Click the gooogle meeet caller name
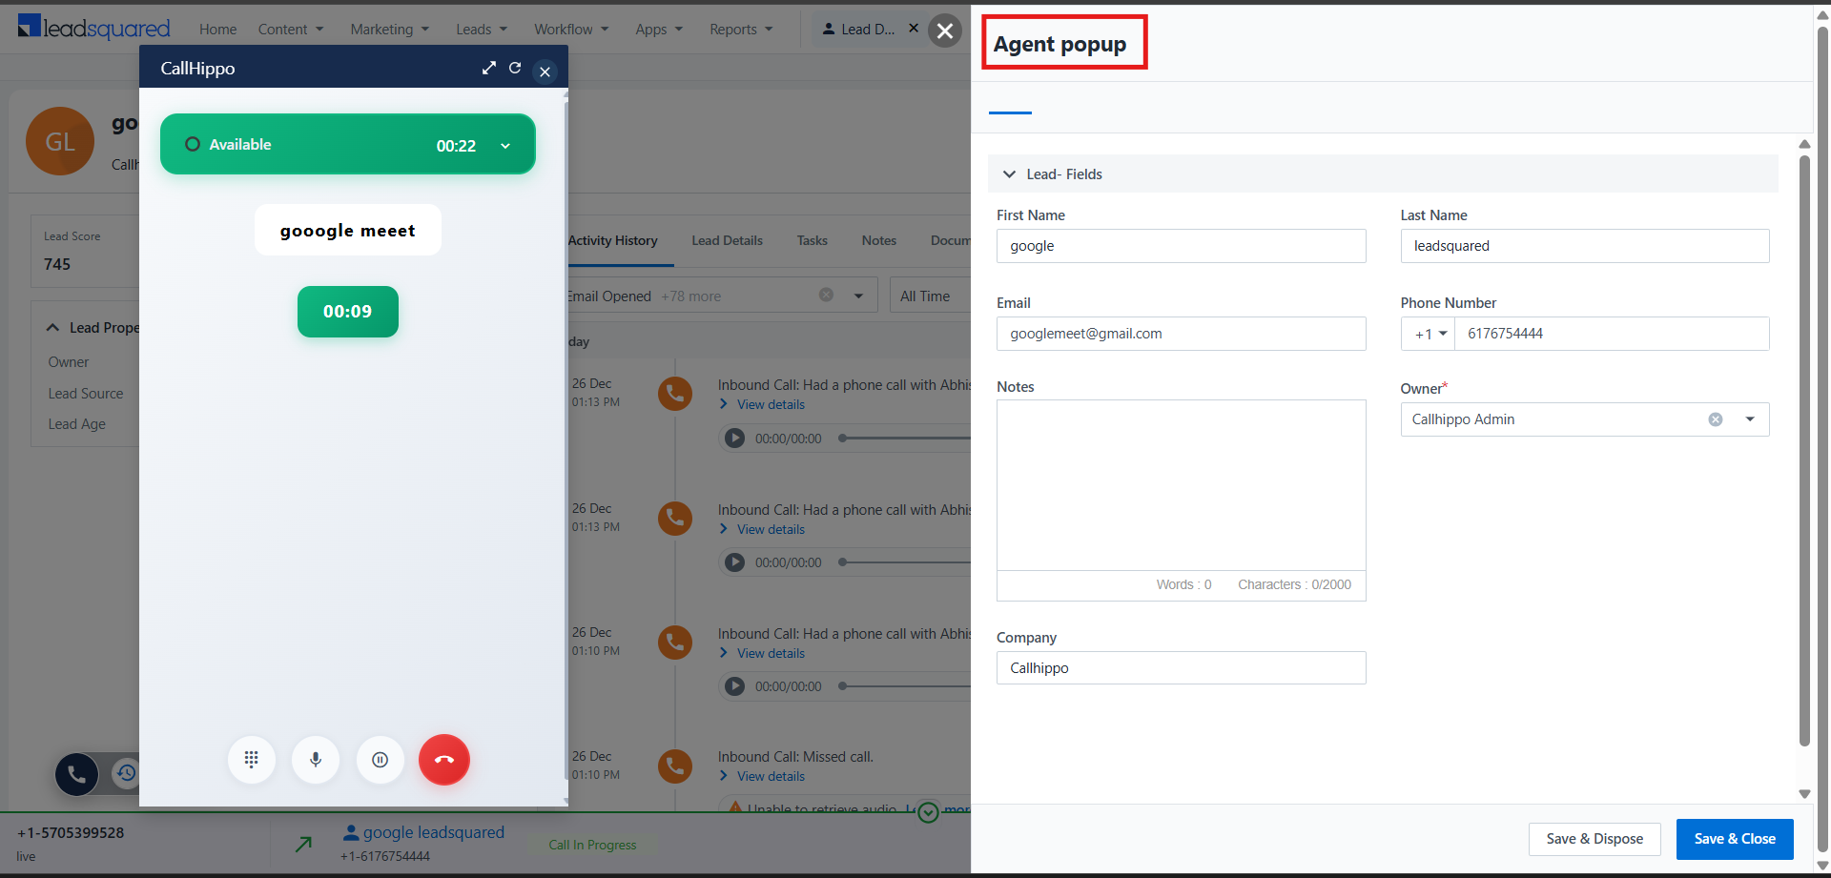Screen dimensions: 1831x878 coord(348,231)
